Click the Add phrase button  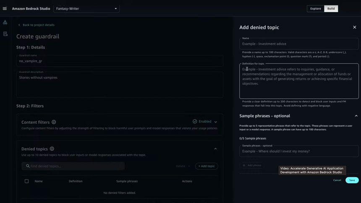252,165
